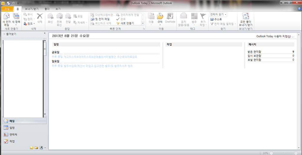The image size is (302, 155).
Task: Click the zoom out minus button
Action: click(x=271, y=153)
